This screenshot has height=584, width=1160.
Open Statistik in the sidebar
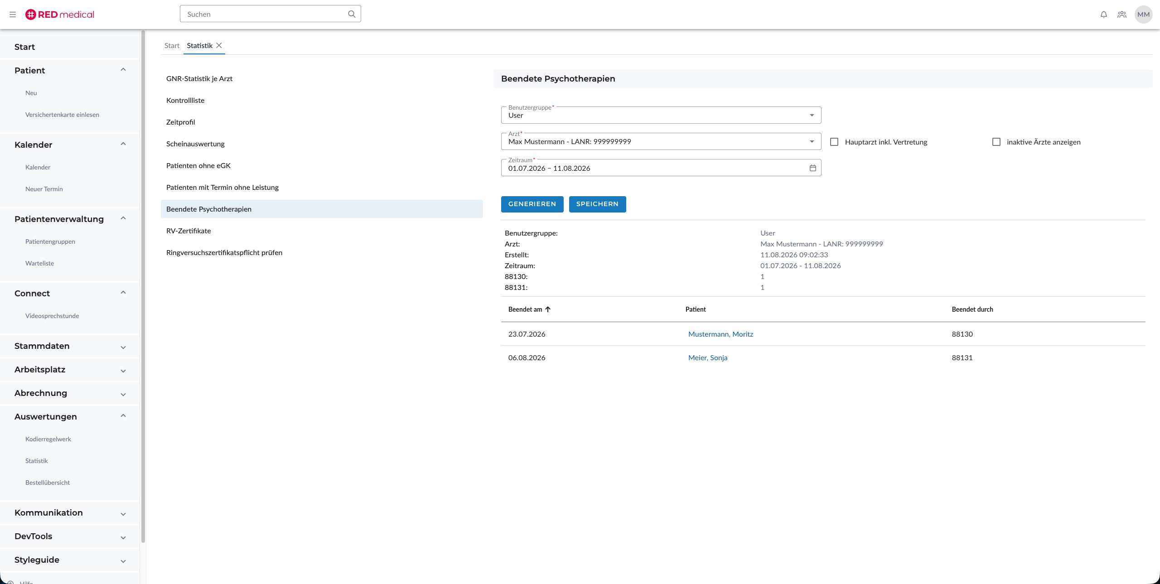[36, 461]
